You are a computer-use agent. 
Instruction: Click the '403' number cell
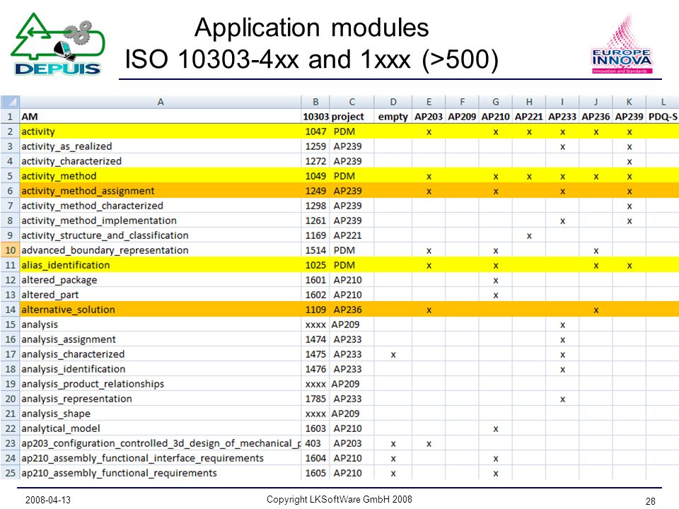[x=315, y=443]
